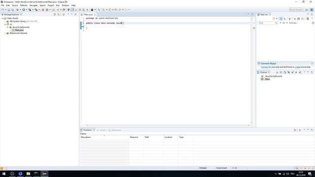Switch to the Declaration tab
315x177 pixels.
point(115,130)
